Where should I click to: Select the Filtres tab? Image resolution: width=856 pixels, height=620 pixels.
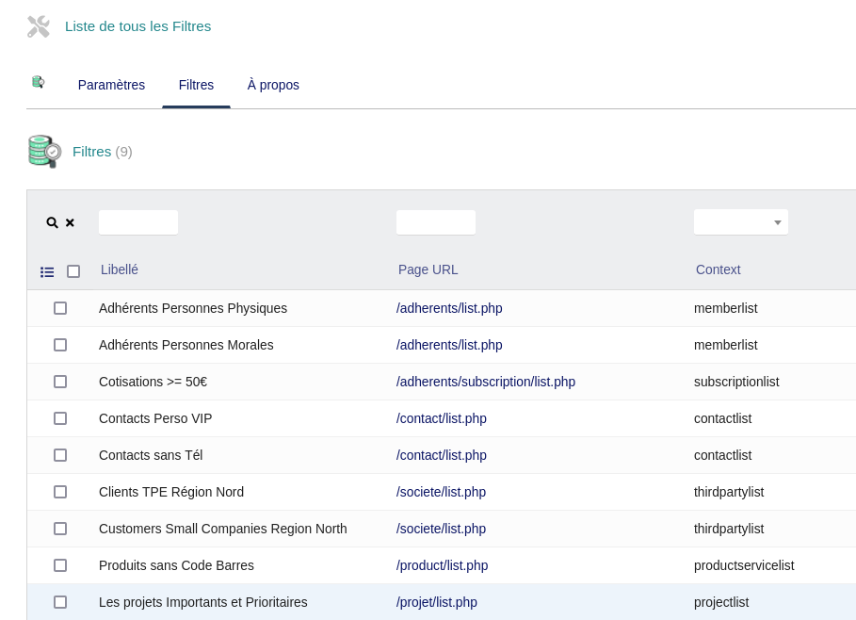196,85
